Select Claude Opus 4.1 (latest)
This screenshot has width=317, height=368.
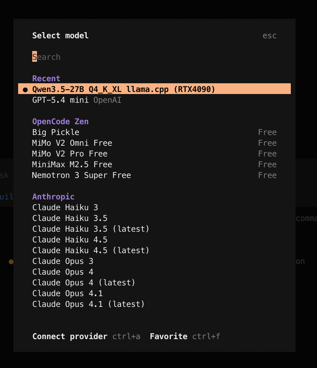88,304
